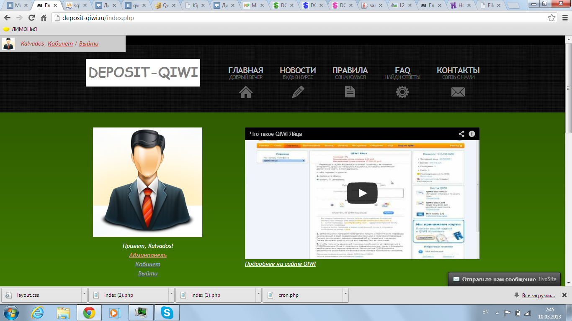Open the Windows Start menu

[10, 312]
